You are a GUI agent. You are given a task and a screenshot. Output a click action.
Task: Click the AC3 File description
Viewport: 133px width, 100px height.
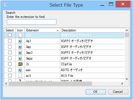pos(67,76)
